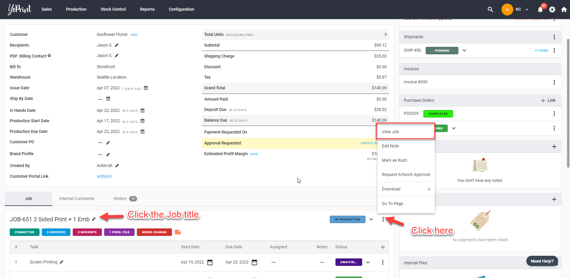Switch to the History tab
This screenshot has height=278, width=570.
click(120, 198)
